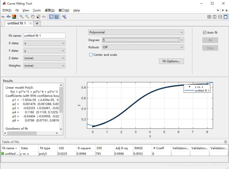Select the single maximized fit layout
The image size is (229, 169).
click(225, 17)
